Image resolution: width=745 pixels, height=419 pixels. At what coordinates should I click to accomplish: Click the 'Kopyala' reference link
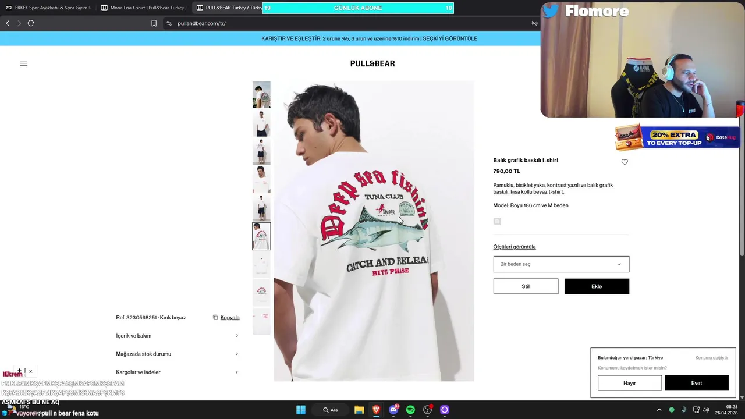click(230, 318)
